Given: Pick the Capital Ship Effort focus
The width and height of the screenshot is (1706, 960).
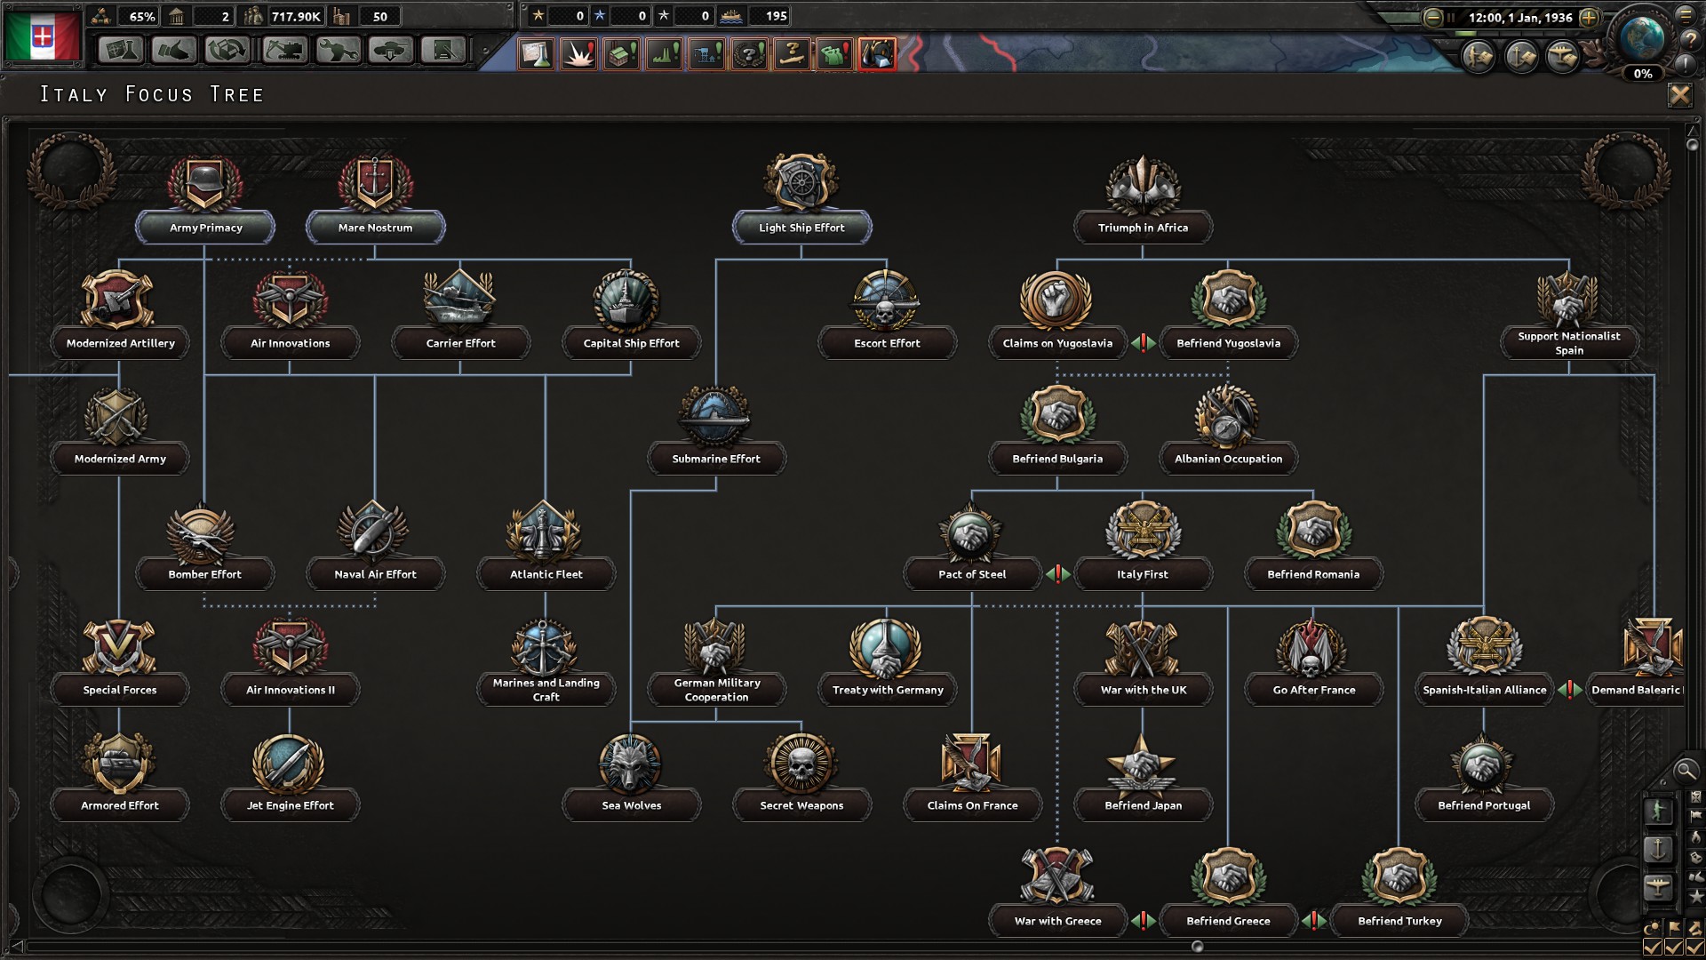Looking at the screenshot, I should click(631, 316).
